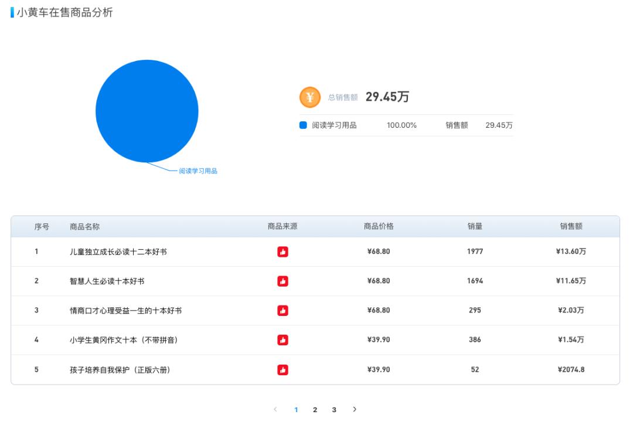The height and width of the screenshot is (425, 633).
Task: Click the Douyin source icon for 儿童独立成长必读十二本好书
Action: (x=282, y=251)
